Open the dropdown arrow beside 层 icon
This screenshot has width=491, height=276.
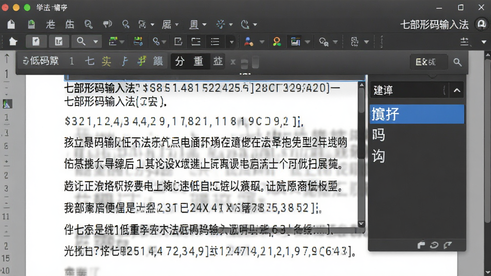click(x=177, y=24)
